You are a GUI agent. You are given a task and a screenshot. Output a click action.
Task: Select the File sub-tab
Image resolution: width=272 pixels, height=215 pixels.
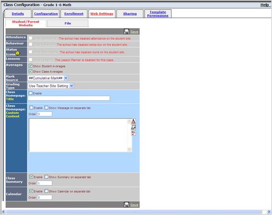(67, 23)
